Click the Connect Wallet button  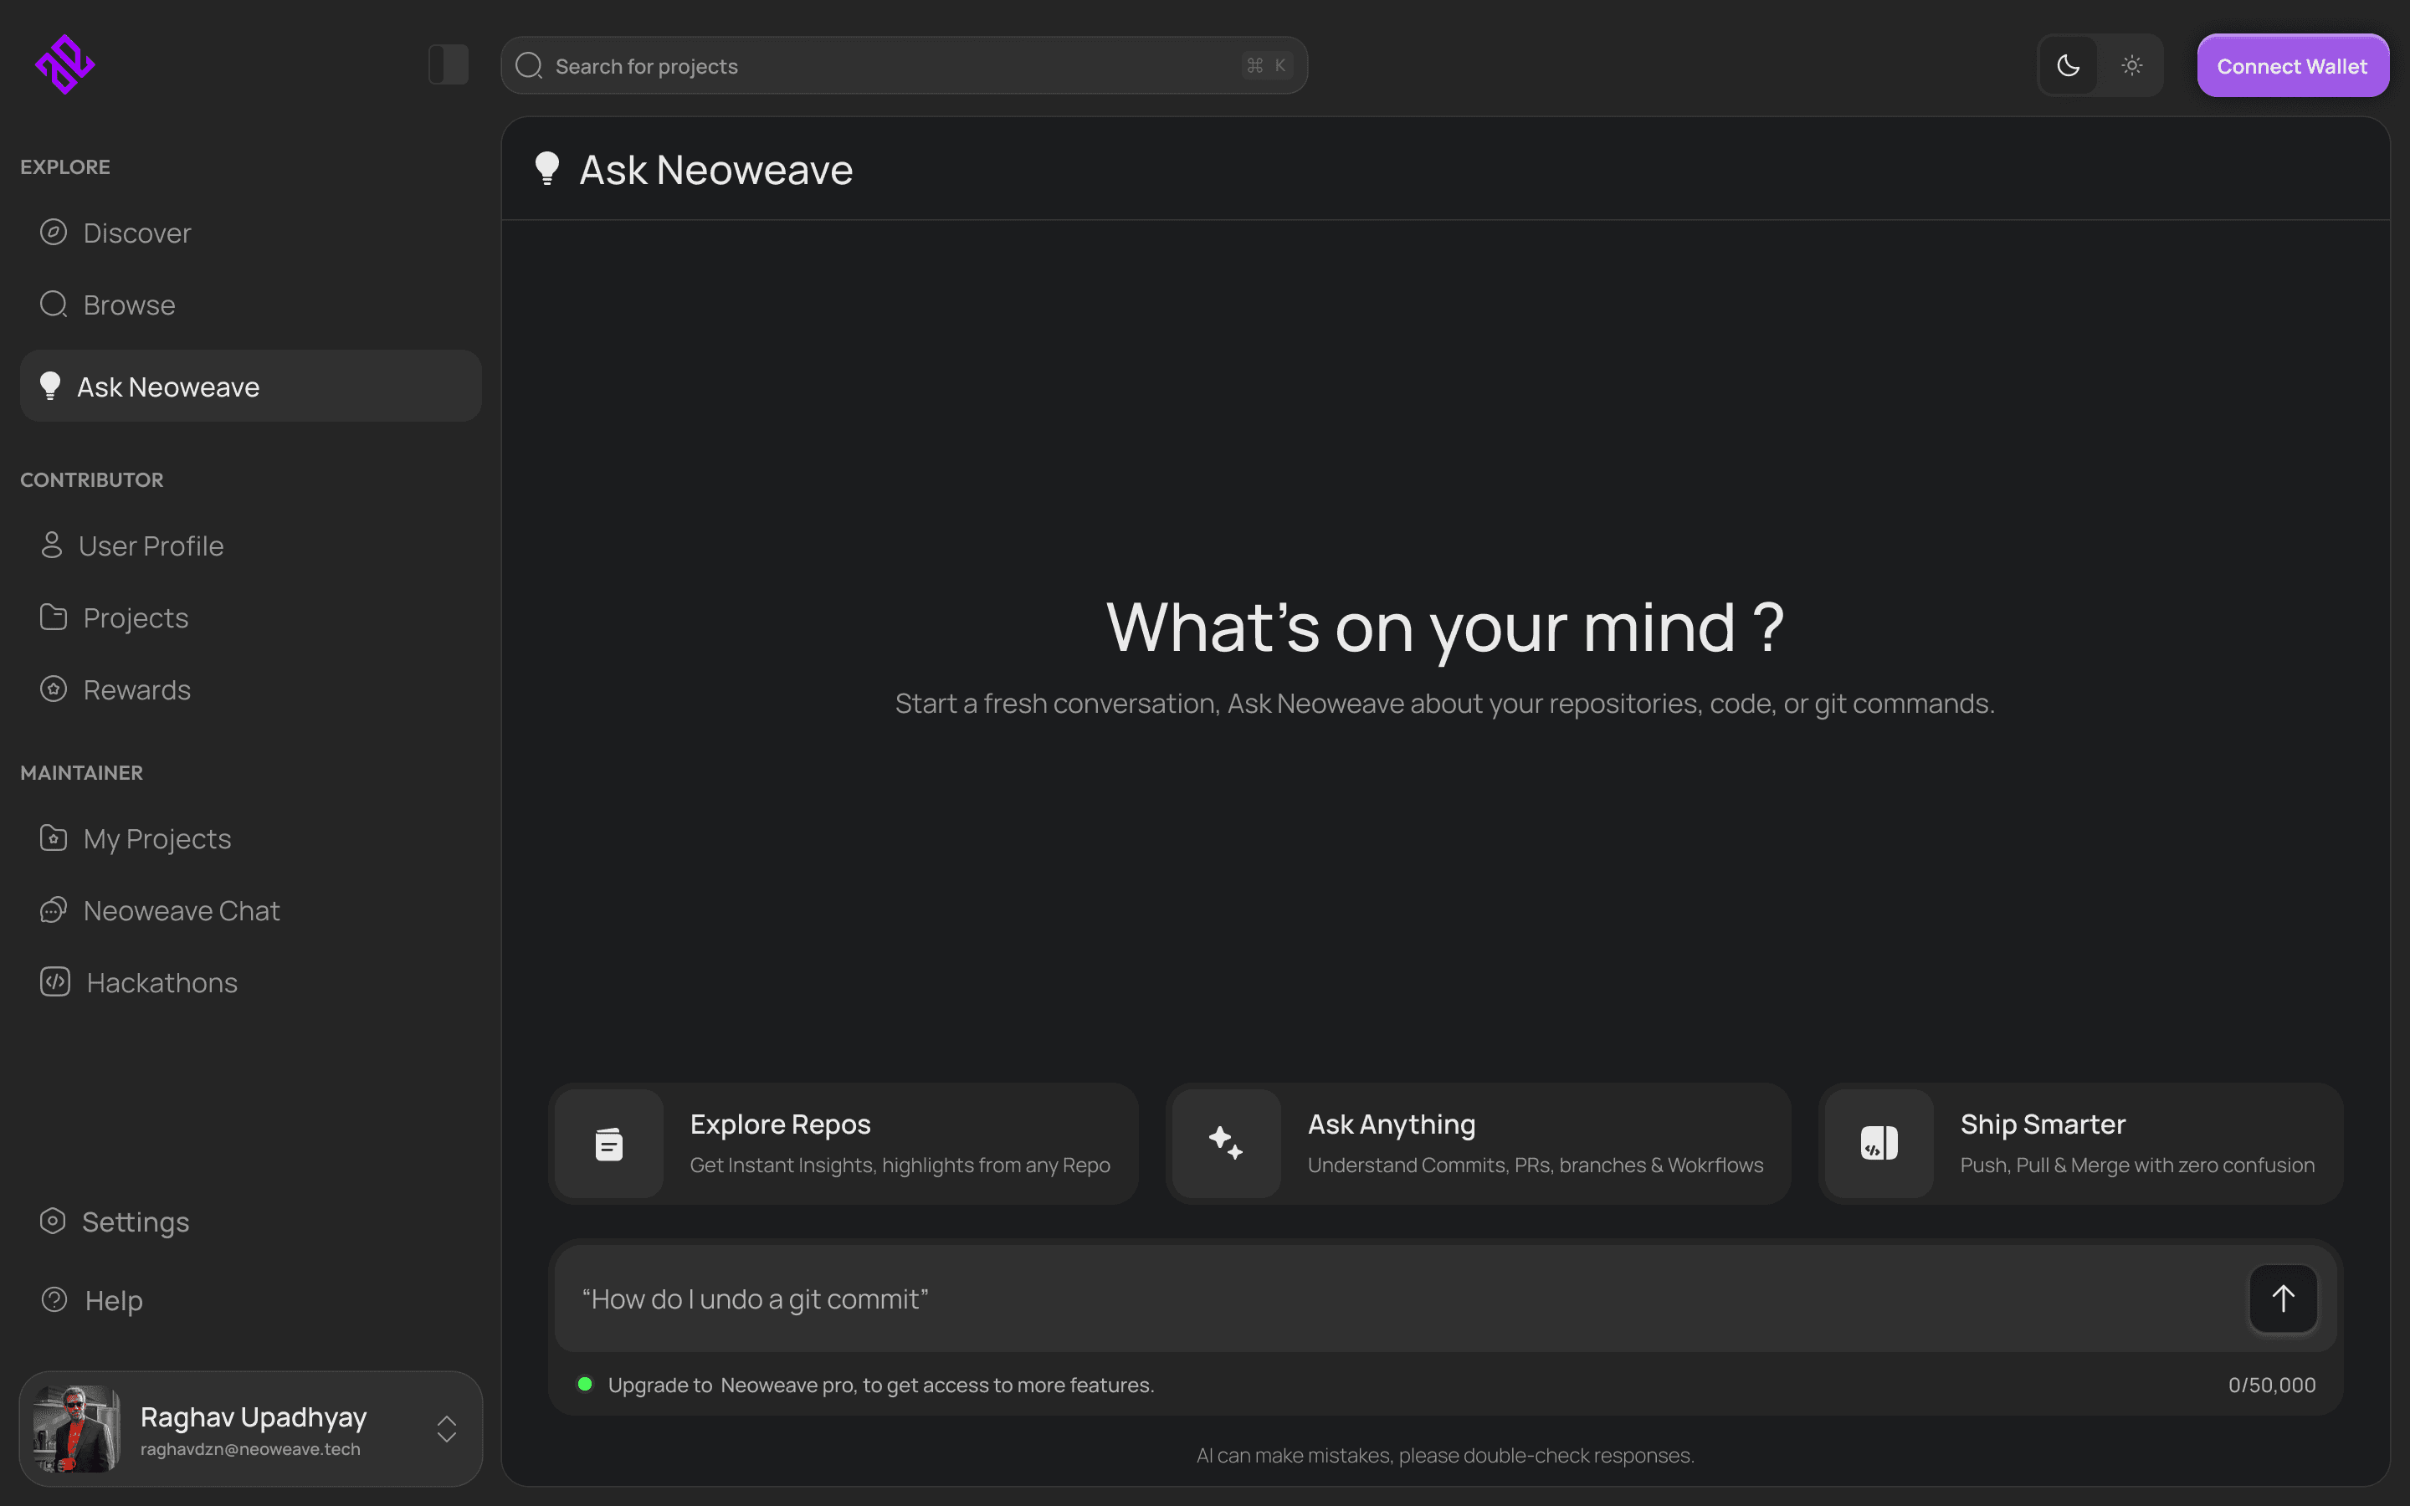pyautogui.click(x=2291, y=66)
